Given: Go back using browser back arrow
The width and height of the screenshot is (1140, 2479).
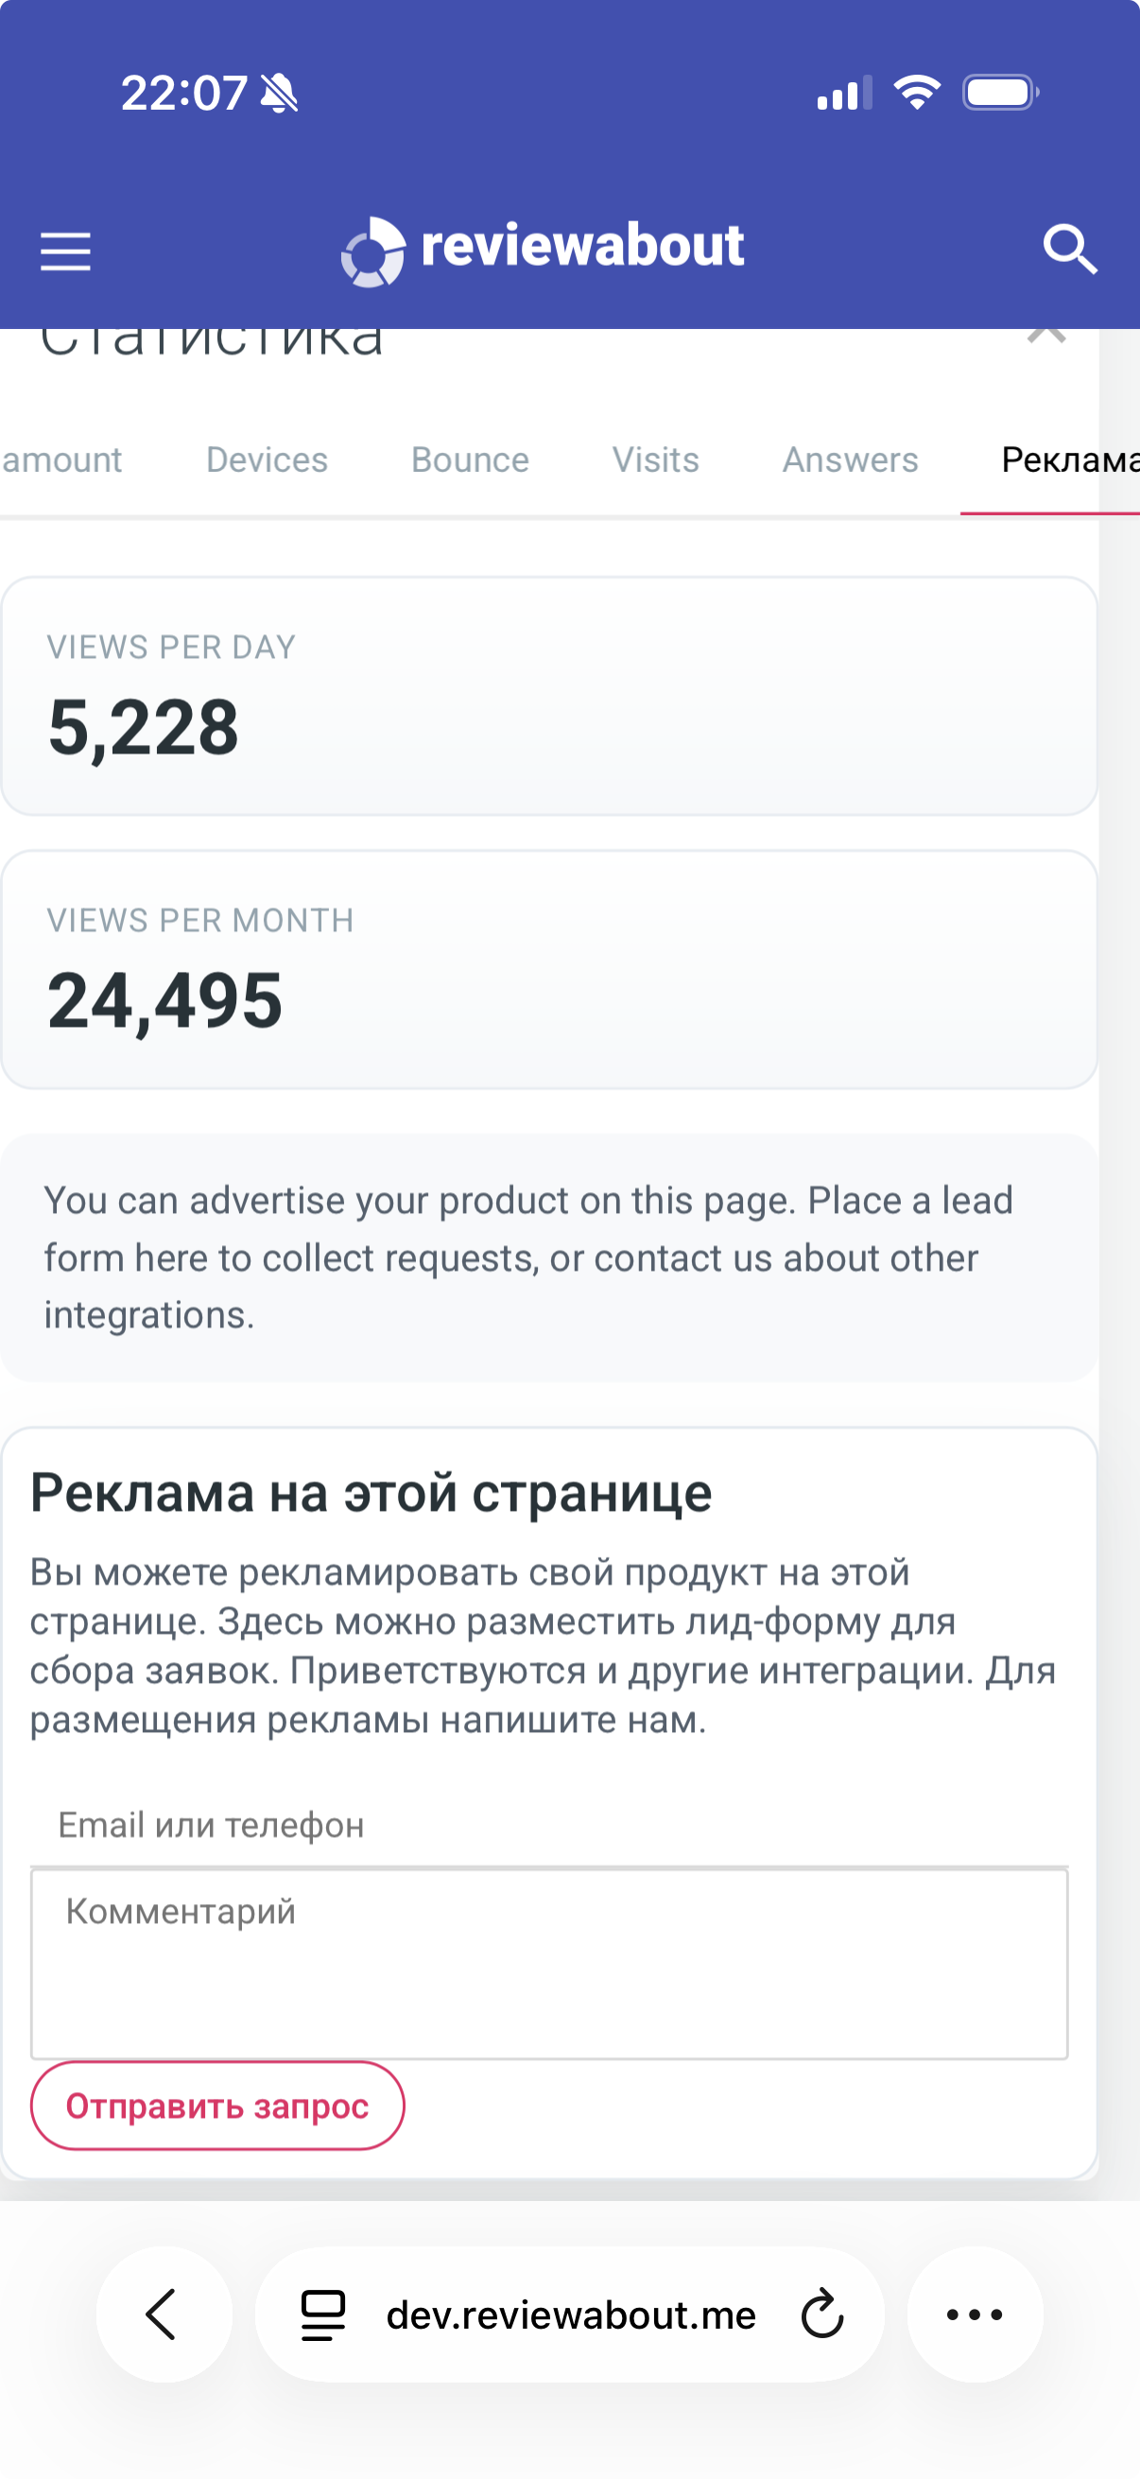Looking at the screenshot, I should coord(163,2314).
